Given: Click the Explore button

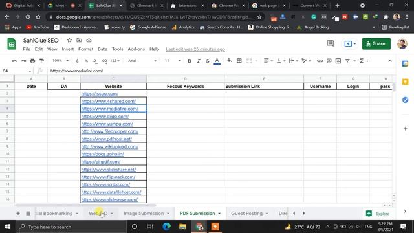Looking at the screenshot, I should click(x=378, y=214).
